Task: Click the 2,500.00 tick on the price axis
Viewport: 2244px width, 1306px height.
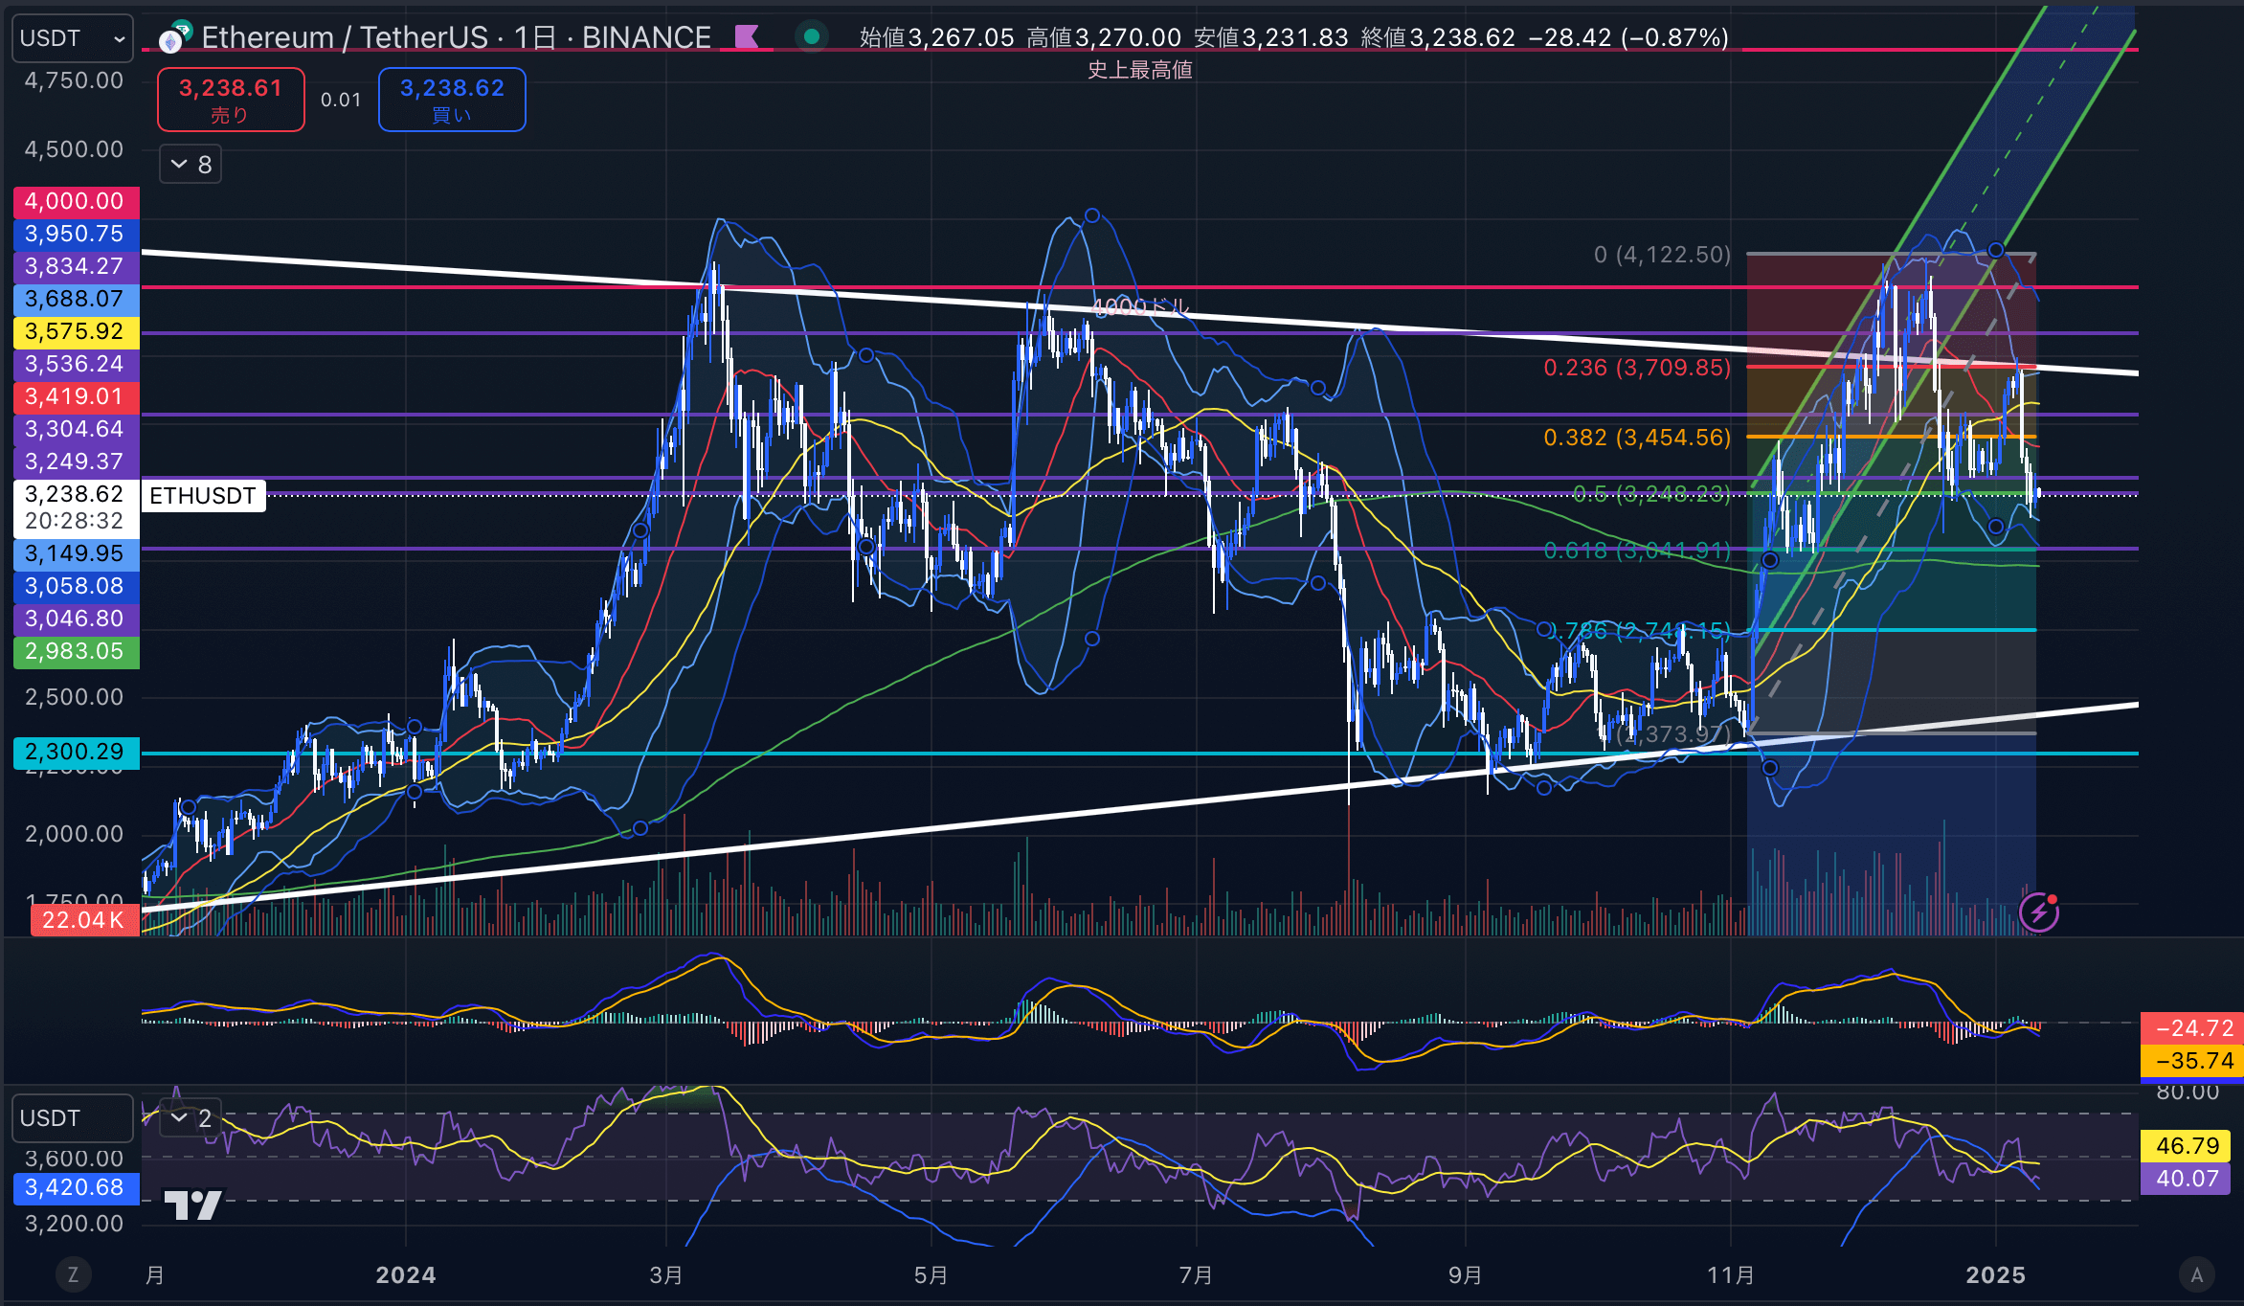Action: click(75, 697)
